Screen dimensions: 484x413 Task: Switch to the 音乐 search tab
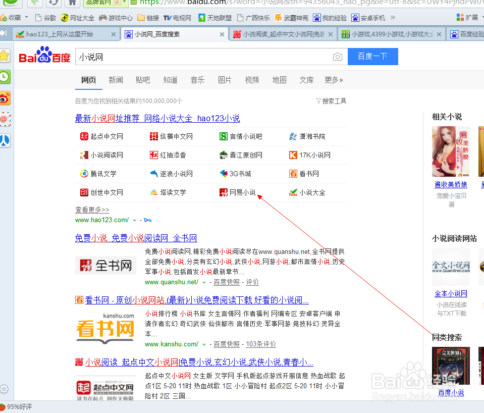click(197, 80)
